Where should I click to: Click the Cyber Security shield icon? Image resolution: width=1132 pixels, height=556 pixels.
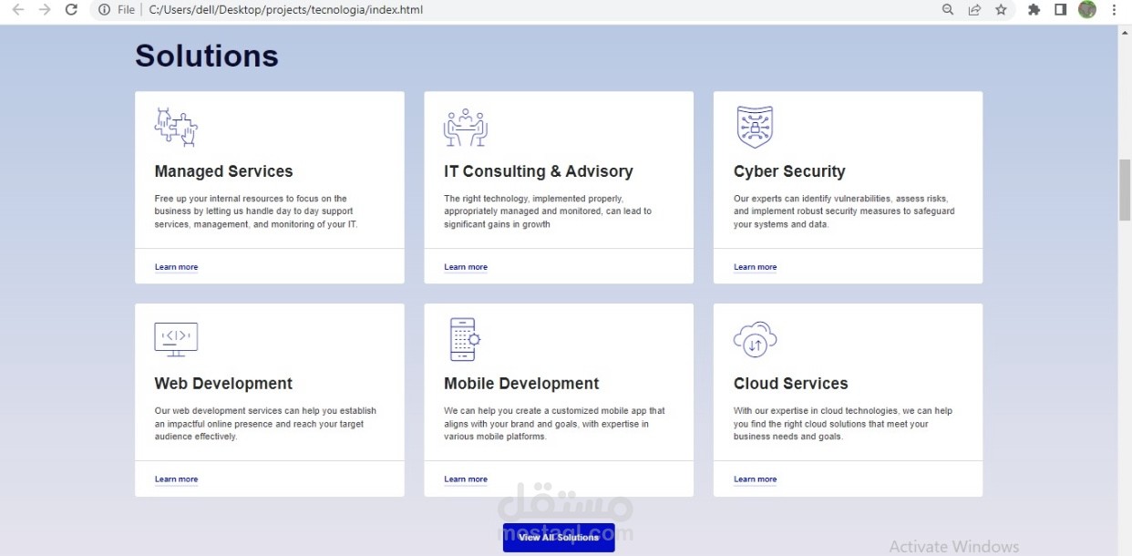pyautogui.click(x=755, y=127)
